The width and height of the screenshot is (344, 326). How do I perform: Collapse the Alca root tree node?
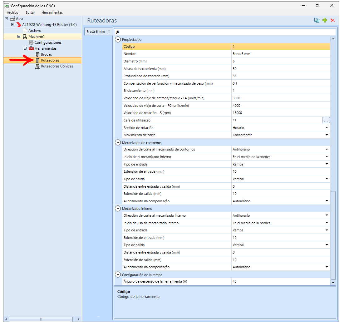[6, 19]
